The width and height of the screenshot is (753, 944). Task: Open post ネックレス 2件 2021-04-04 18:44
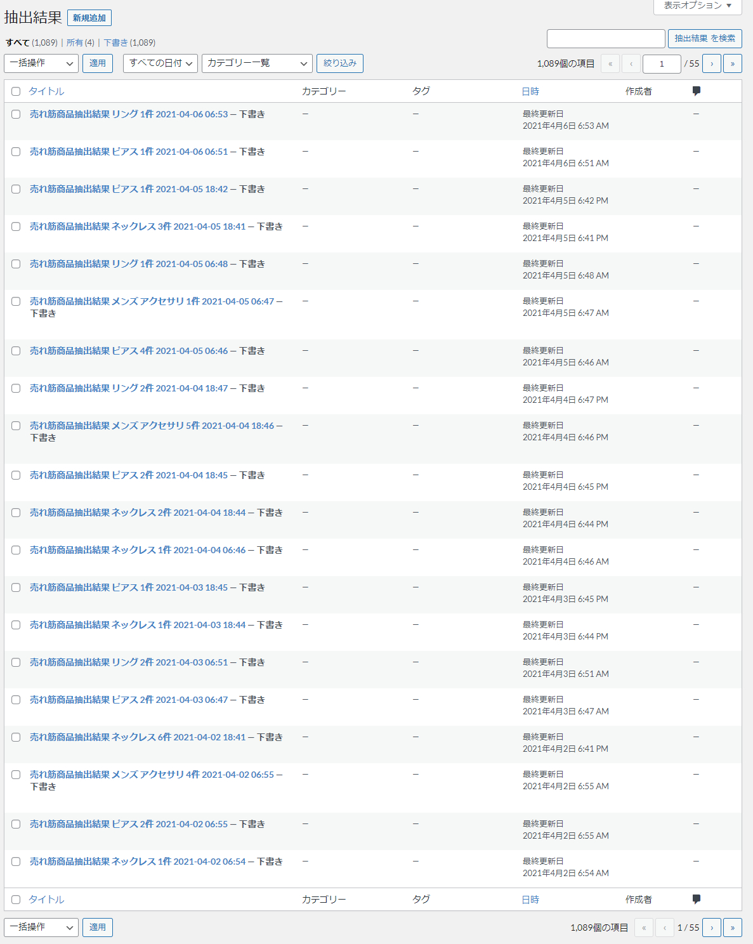(x=138, y=513)
